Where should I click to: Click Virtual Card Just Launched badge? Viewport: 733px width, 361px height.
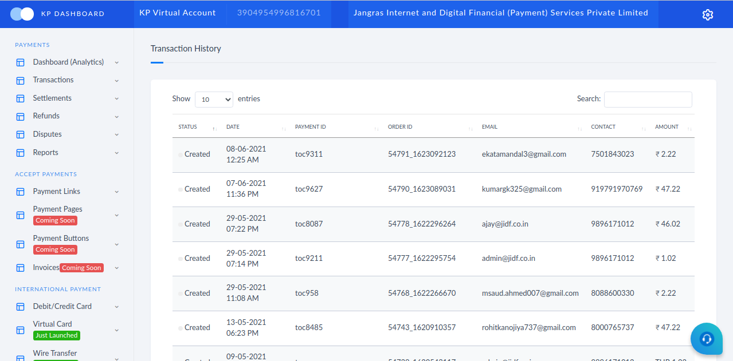56,335
